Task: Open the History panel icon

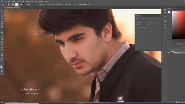Action: (165, 10)
